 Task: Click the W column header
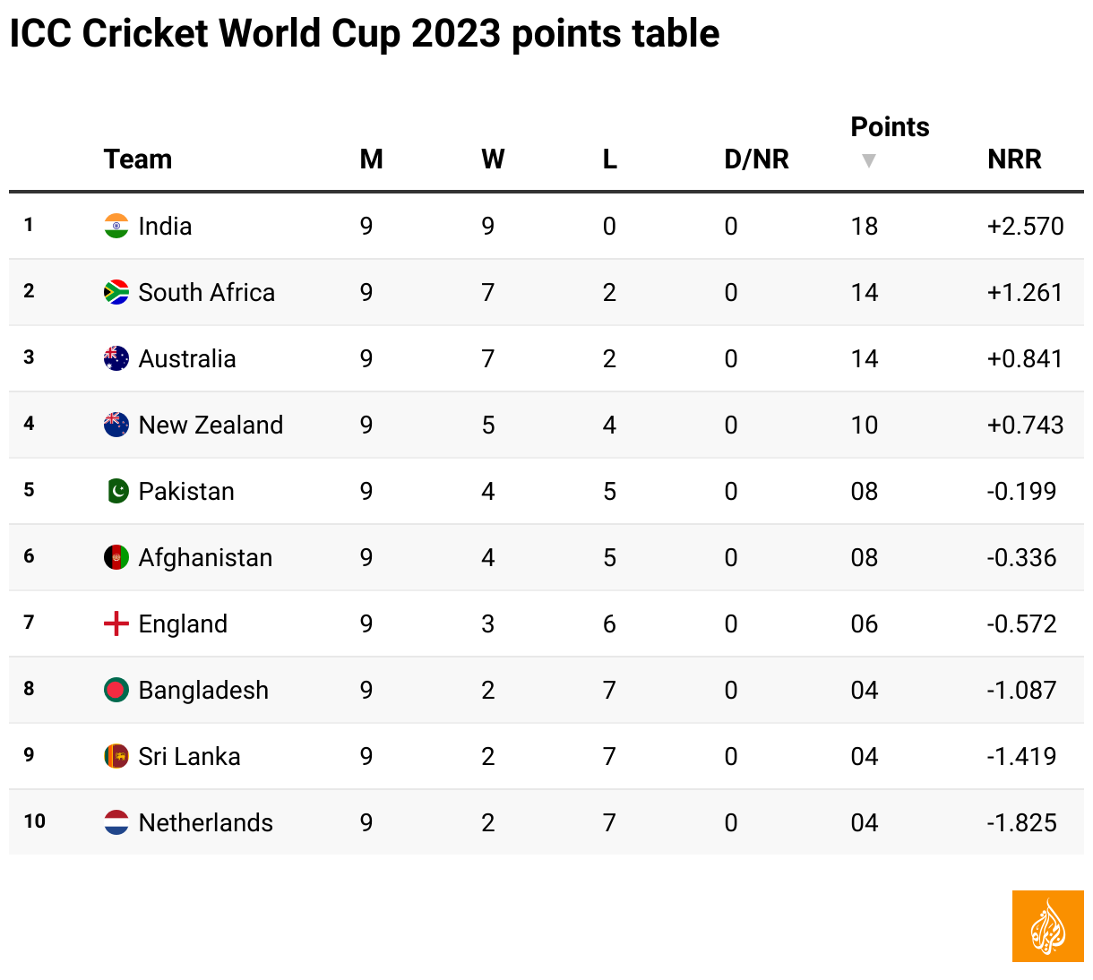[493, 159]
